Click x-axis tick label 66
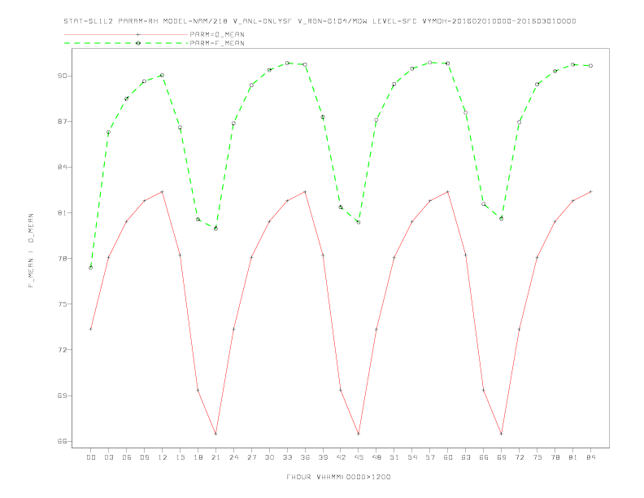Screen dimensions: 644x498 point(484,457)
